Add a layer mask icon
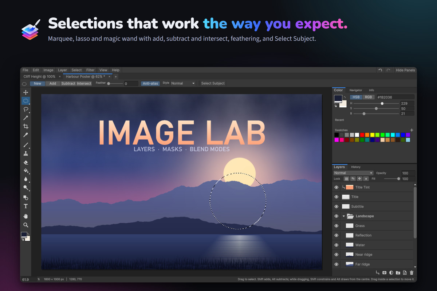This screenshot has height=291, width=437. tap(384, 272)
